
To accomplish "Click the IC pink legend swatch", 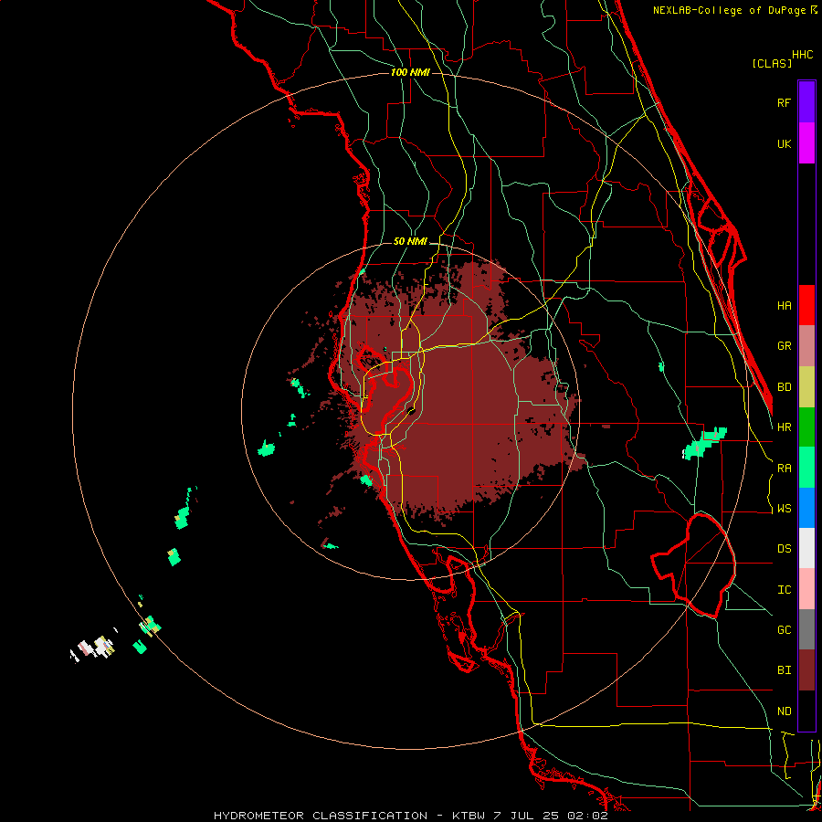I will pos(806,589).
